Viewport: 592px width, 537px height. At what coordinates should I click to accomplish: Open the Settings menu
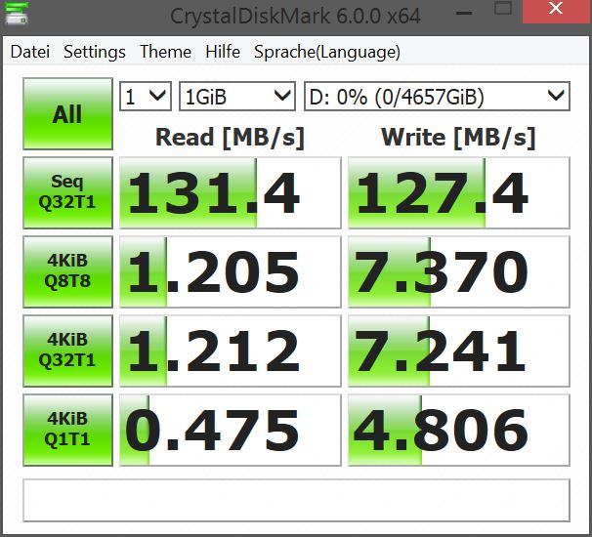95,52
